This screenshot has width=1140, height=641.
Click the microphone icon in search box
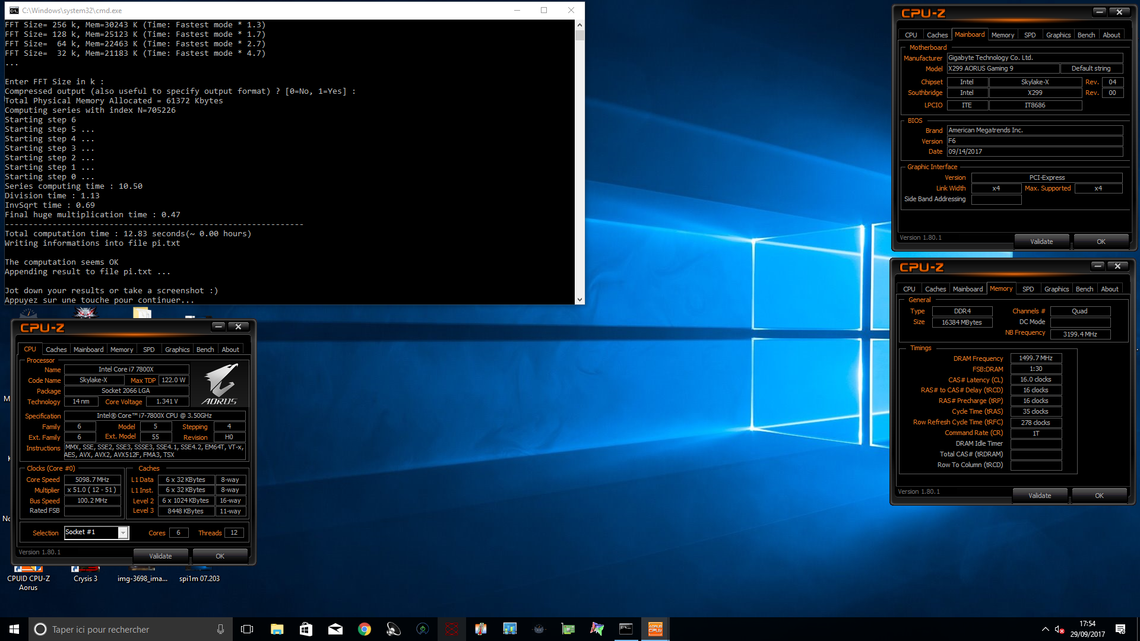(x=220, y=629)
